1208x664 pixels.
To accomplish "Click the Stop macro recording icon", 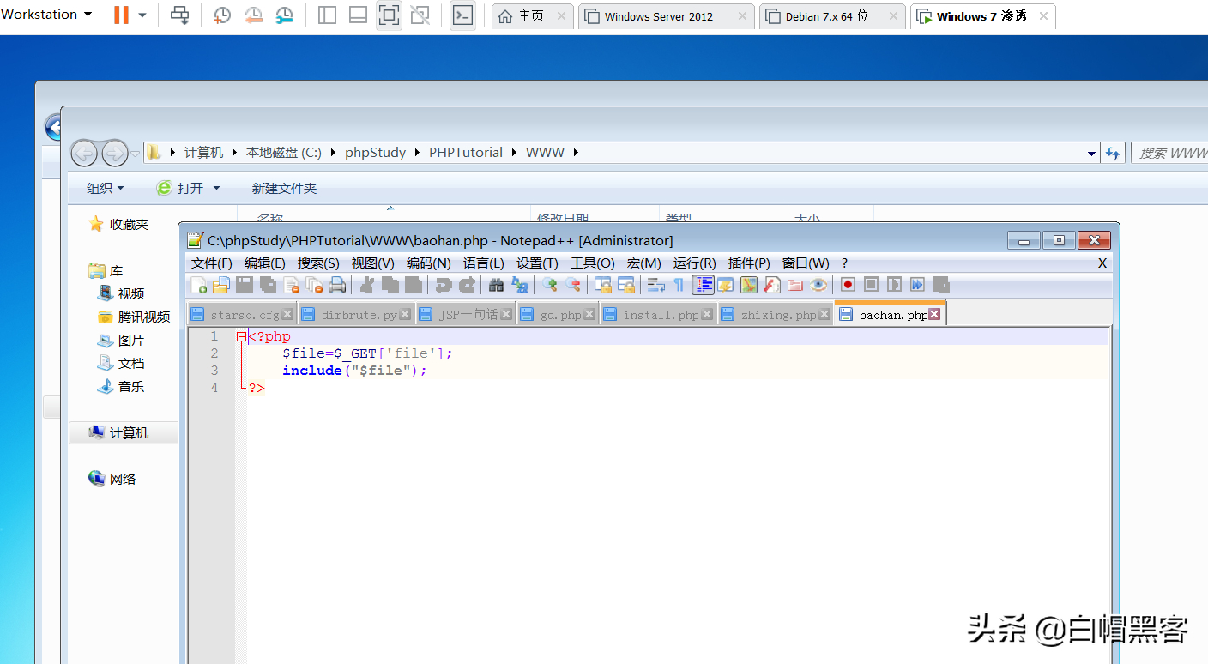I will pos(871,285).
